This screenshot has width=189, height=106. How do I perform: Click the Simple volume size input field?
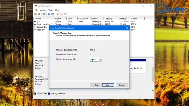point(94,59)
